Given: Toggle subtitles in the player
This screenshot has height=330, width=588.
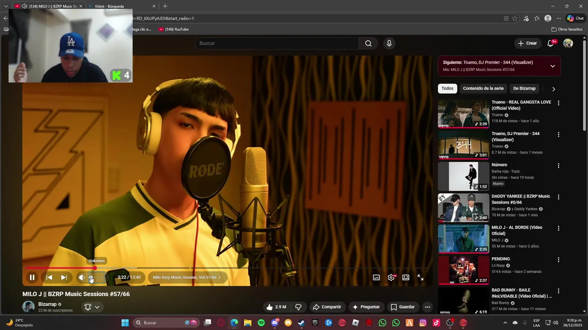Looking at the screenshot, I should point(376,277).
